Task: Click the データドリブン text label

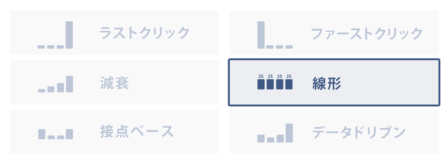Action: [359, 132]
